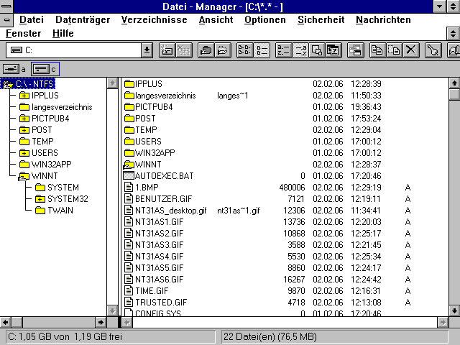
Task: Select WIN32APP folder in the tree
Action: (51, 165)
